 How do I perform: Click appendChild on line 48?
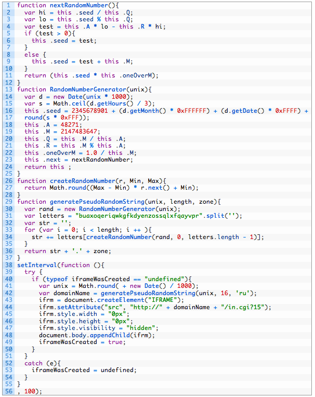pyautogui.click(x=110, y=335)
